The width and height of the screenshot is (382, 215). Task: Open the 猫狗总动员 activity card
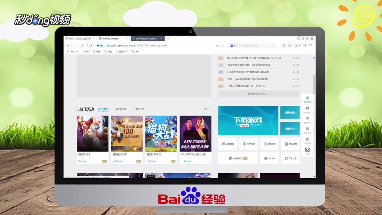[93, 140]
